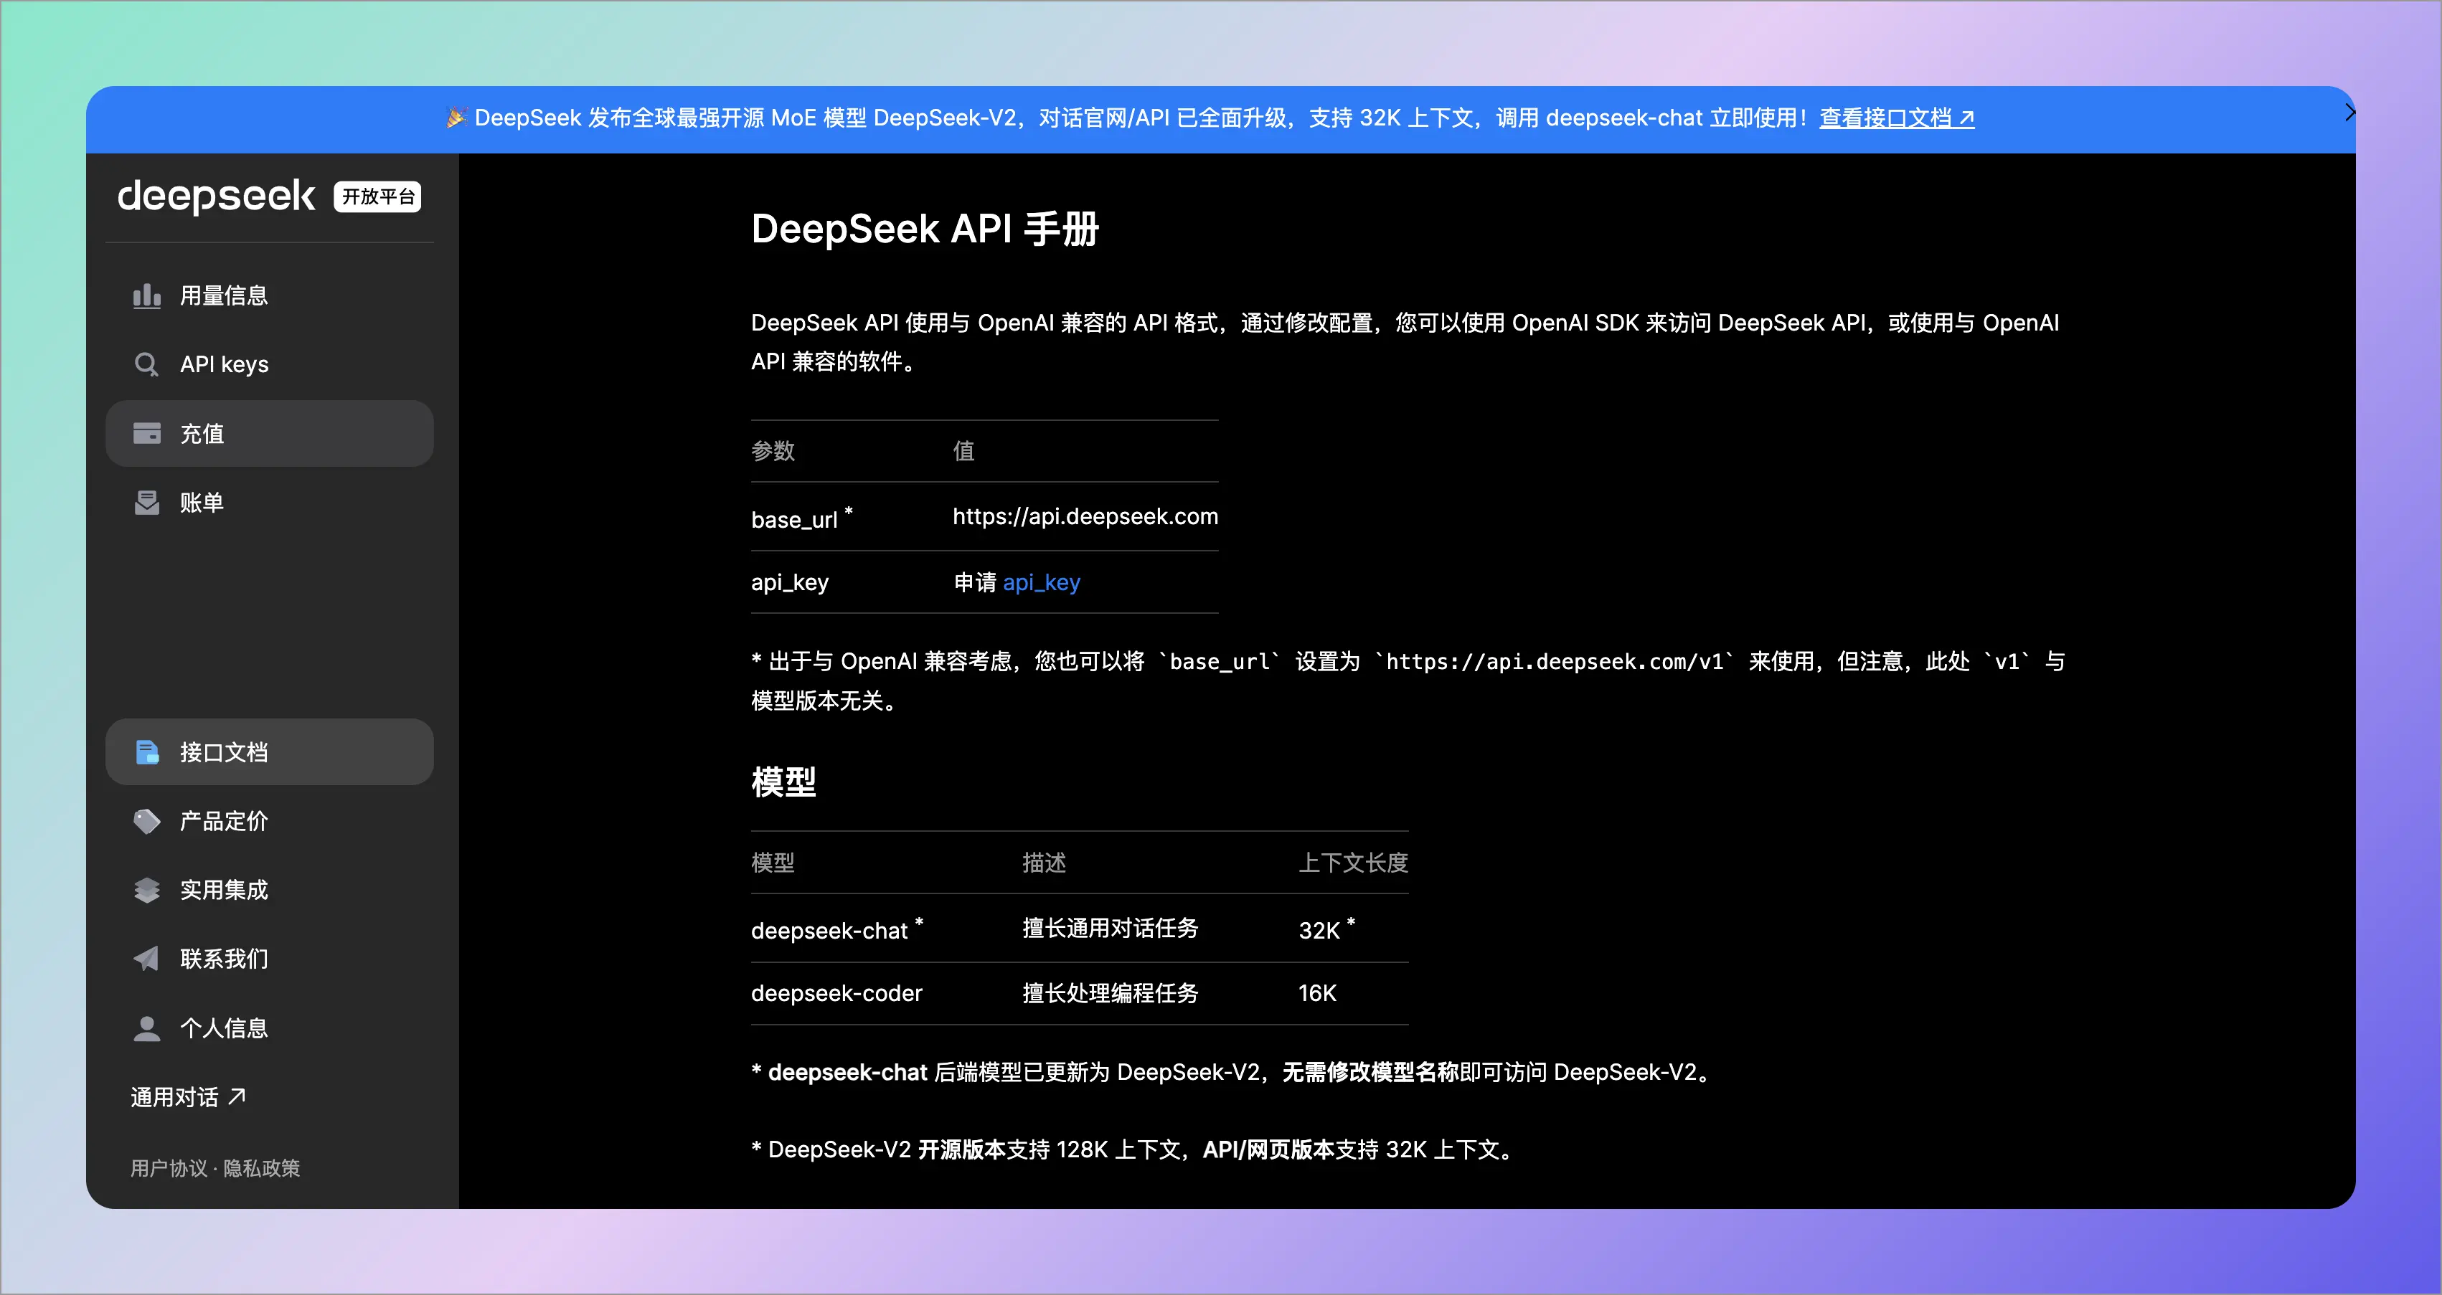Open 查看接口文档 banner link

1896,118
